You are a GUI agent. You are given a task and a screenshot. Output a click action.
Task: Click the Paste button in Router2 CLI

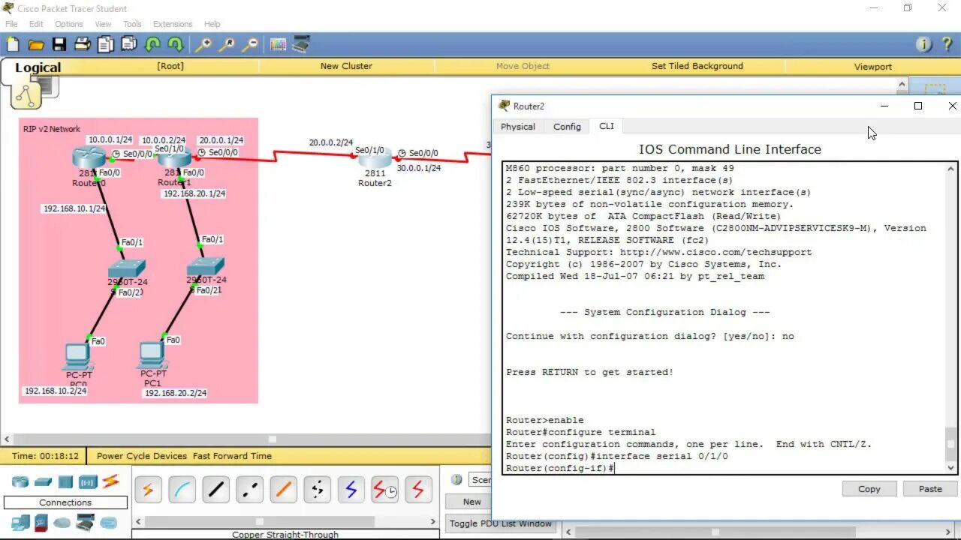(930, 489)
